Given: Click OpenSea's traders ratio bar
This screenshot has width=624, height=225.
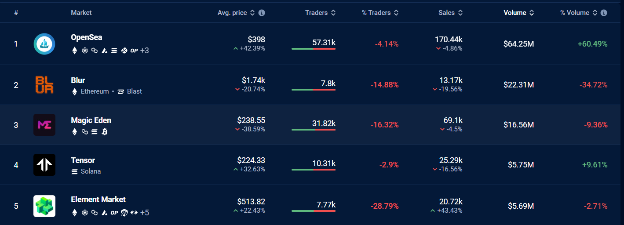Looking at the screenshot, I should point(313,49).
